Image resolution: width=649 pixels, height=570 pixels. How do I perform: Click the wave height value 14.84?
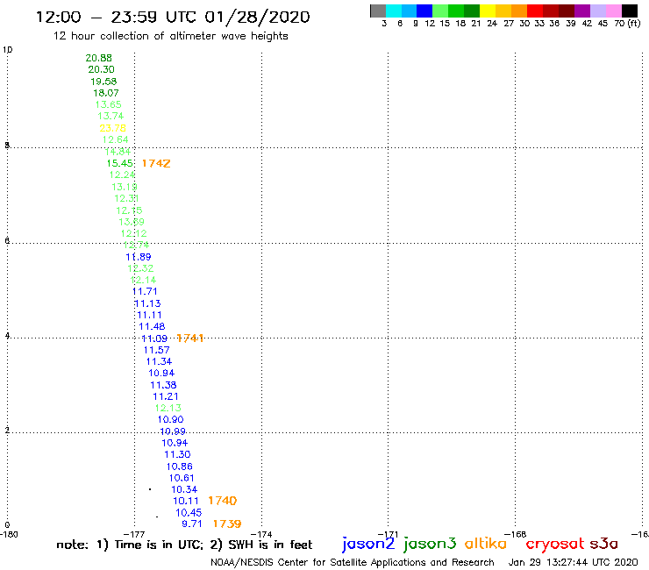point(118,152)
